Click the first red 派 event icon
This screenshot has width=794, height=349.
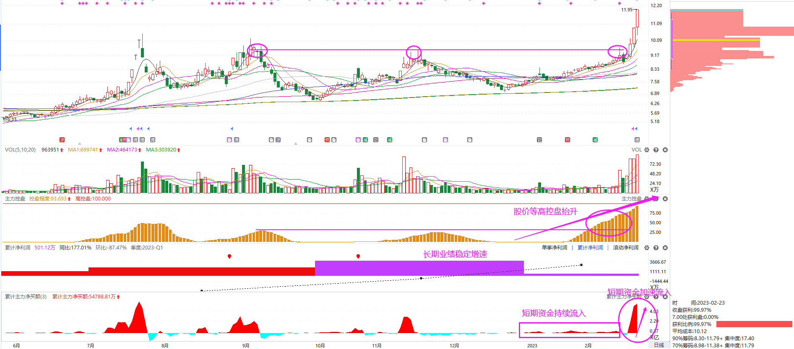pyautogui.click(x=62, y=140)
